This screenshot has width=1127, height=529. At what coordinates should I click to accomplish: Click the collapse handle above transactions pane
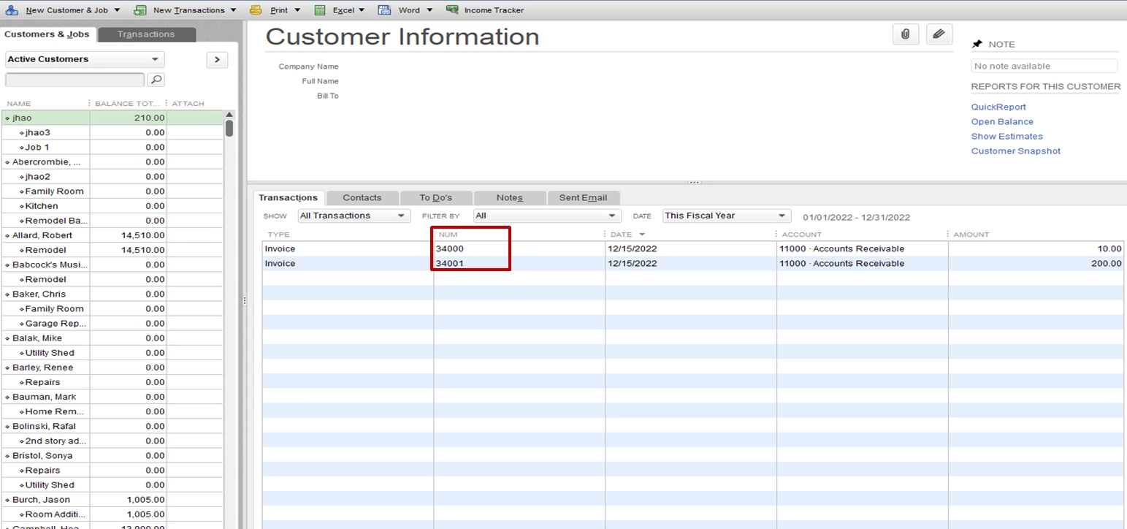pyautogui.click(x=694, y=182)
